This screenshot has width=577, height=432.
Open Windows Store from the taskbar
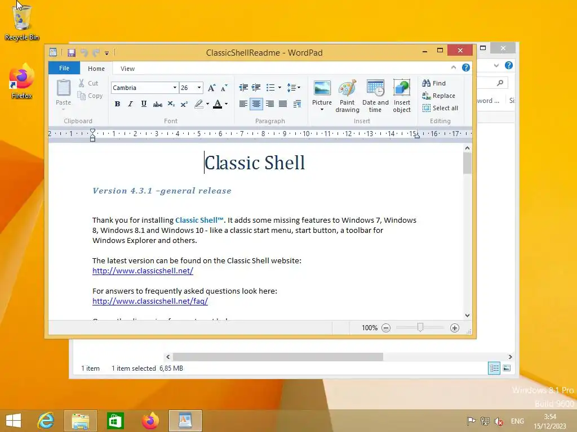tap(115, 421)
